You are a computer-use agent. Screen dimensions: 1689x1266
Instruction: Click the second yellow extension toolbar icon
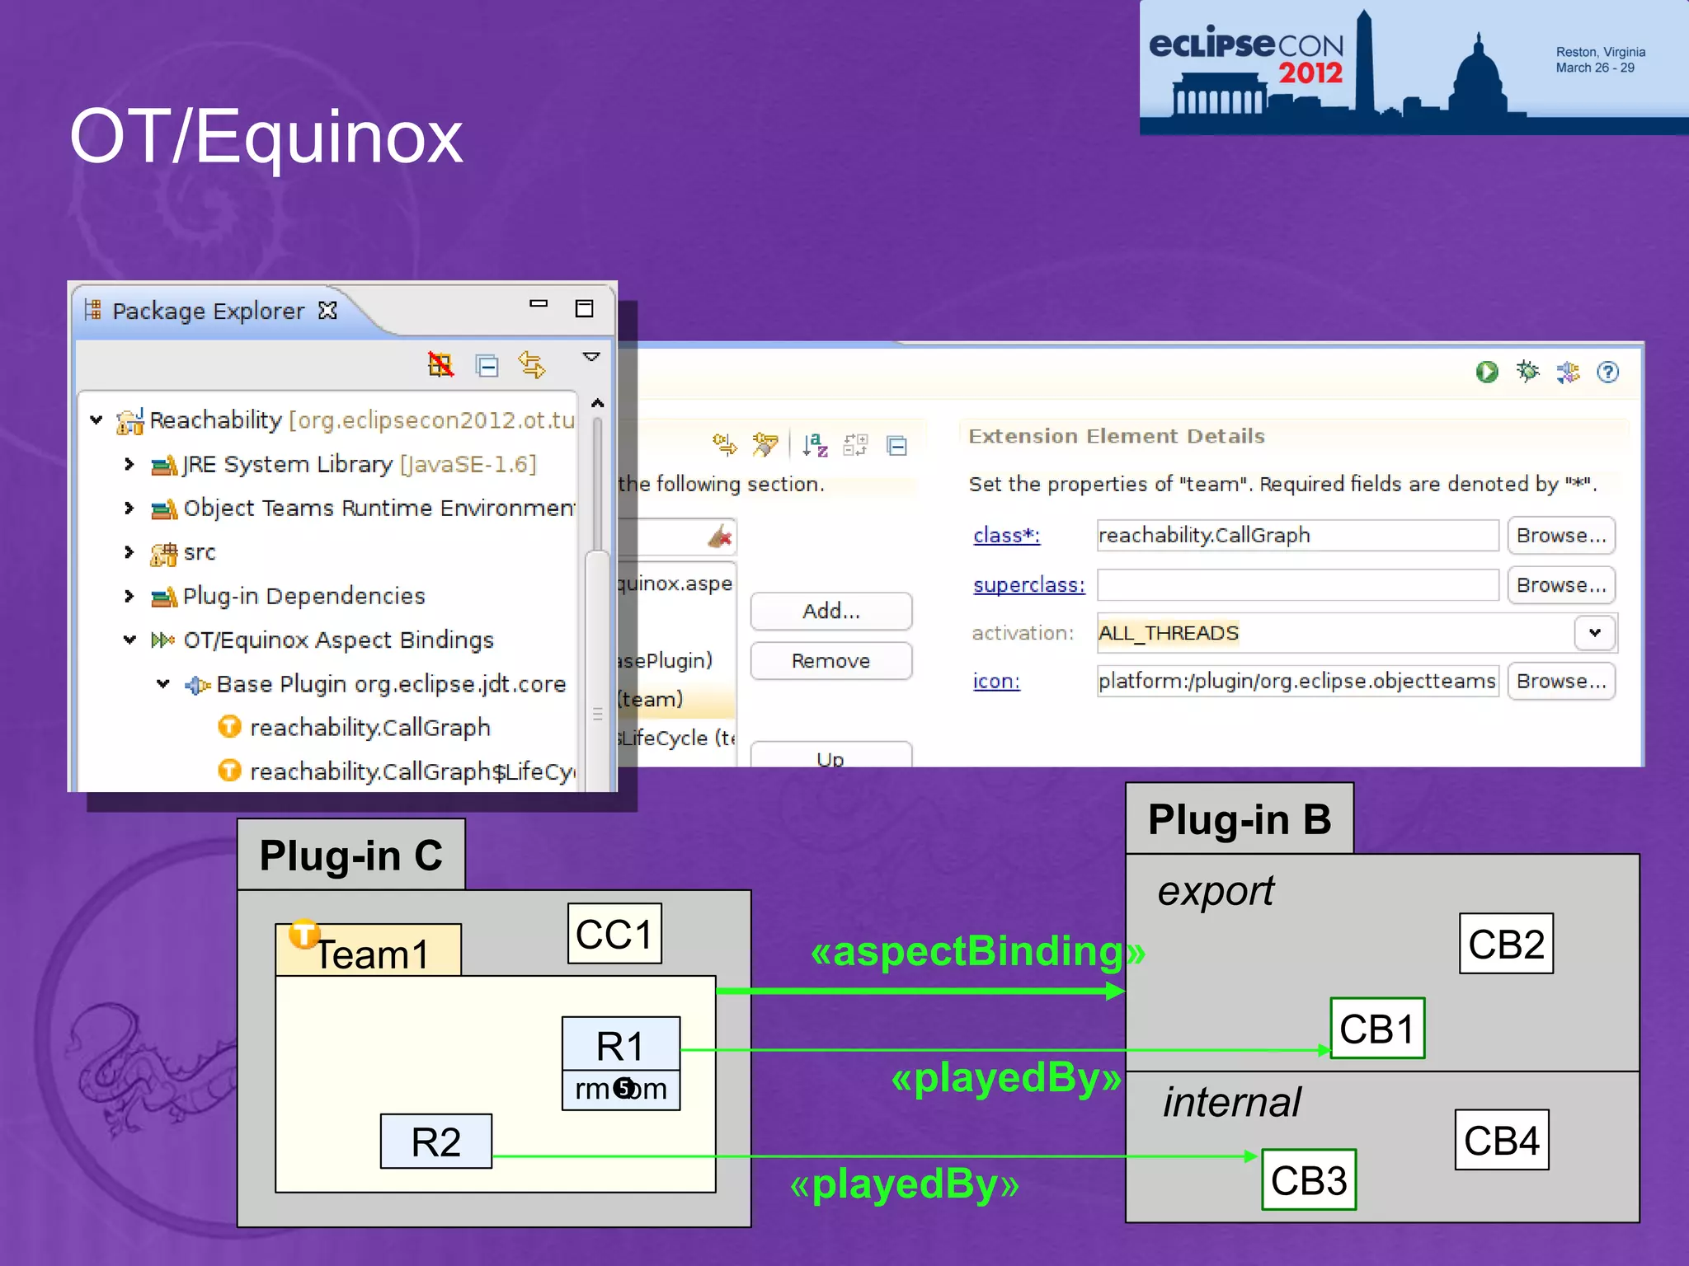coord(765,445)
